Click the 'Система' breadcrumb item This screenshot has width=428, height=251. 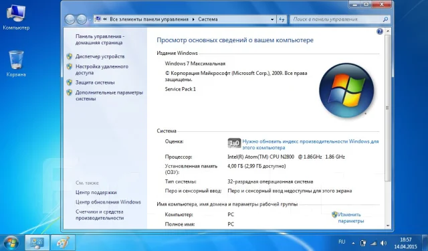click(208, 19)
